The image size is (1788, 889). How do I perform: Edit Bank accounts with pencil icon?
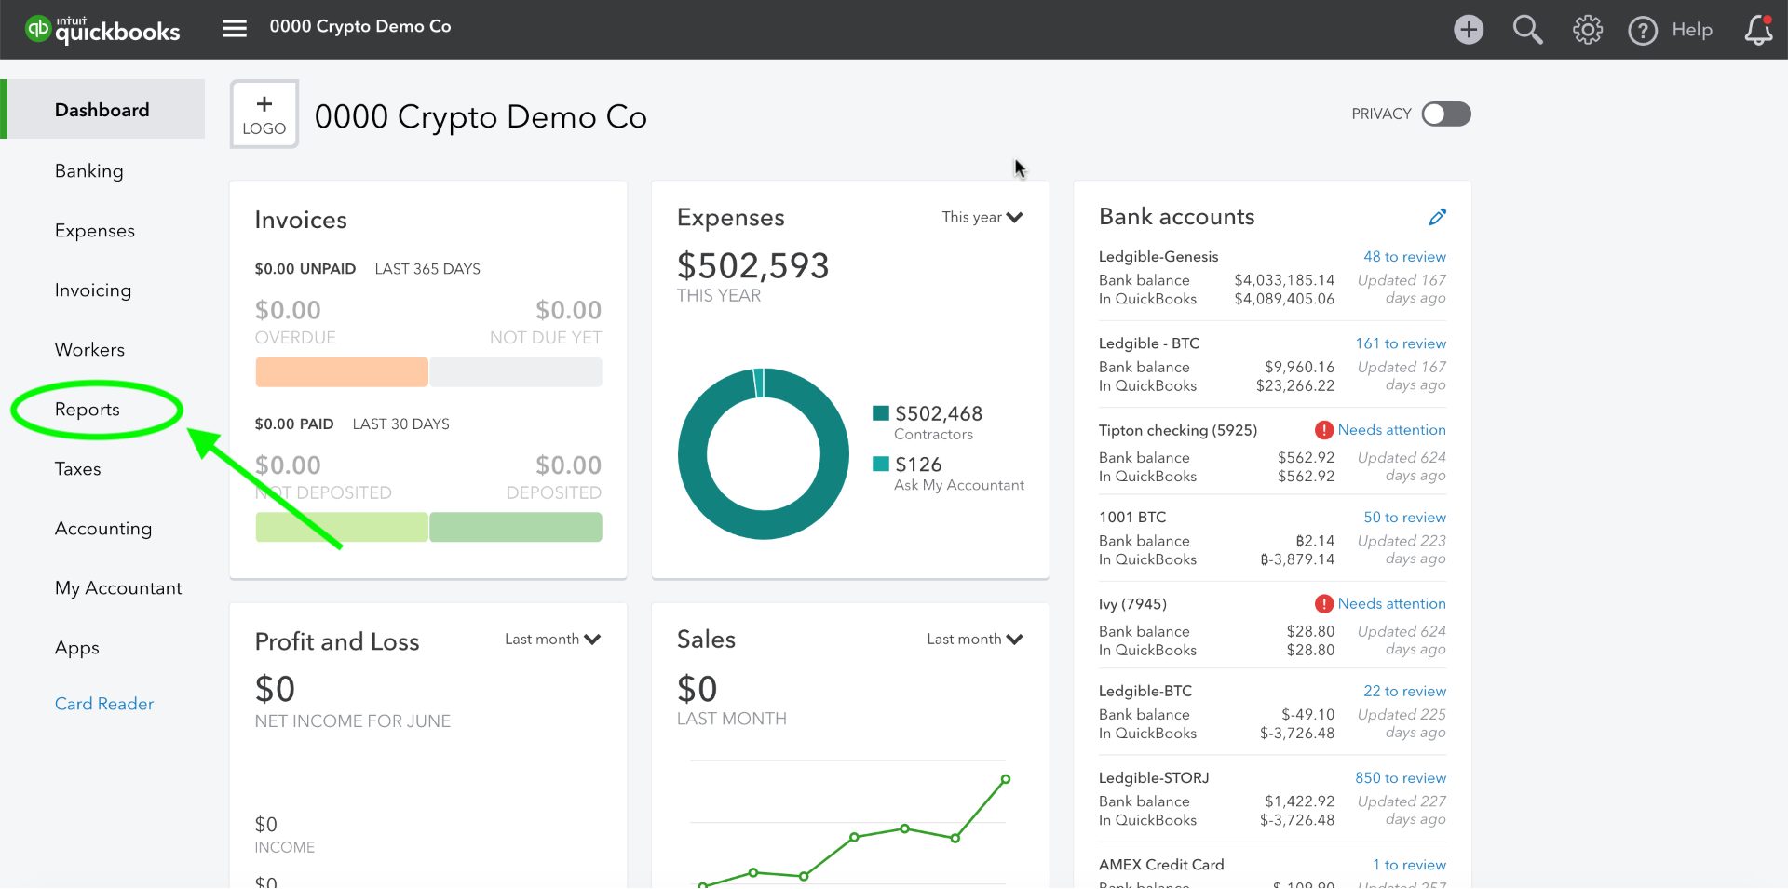pos(1438,217)
